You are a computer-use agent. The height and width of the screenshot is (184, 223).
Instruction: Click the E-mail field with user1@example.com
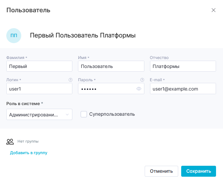coord(183,89)
